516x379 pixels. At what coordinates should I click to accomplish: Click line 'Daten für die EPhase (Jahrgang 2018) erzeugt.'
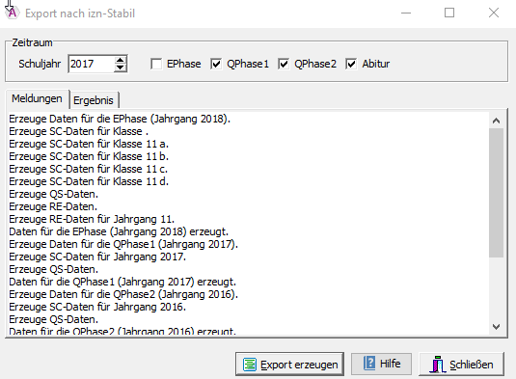[x=119, y=231]
